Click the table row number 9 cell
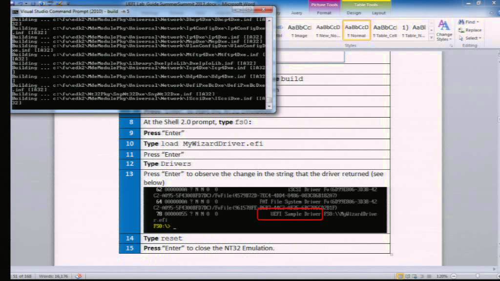 pyautogui.click(x=130, y=133)
